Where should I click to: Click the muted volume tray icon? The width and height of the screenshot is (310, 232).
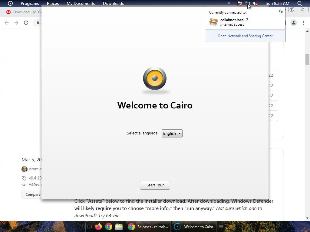click(x=256, y=3)
